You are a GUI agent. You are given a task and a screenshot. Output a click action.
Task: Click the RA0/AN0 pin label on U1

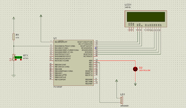tap(65, 46)
